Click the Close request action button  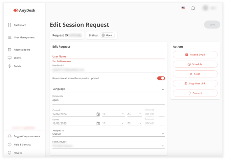(195, 74)
